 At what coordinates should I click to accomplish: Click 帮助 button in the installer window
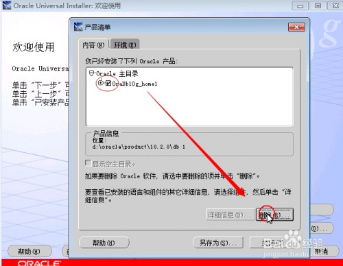(x=29, y=252)
